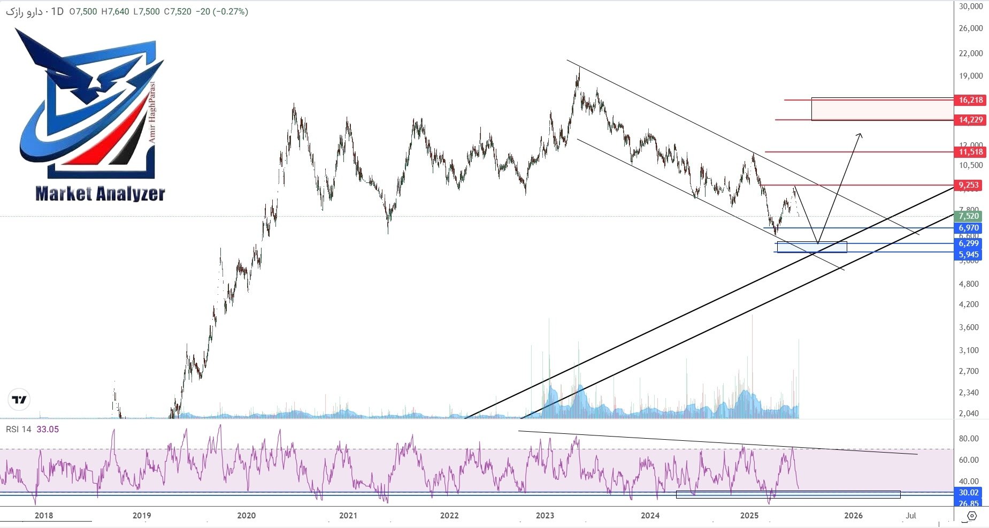This screenshot has width=989, height=528.
Task: Click the upward projection arrow tip
Action: pyautogui.click(x=860, y=134)
